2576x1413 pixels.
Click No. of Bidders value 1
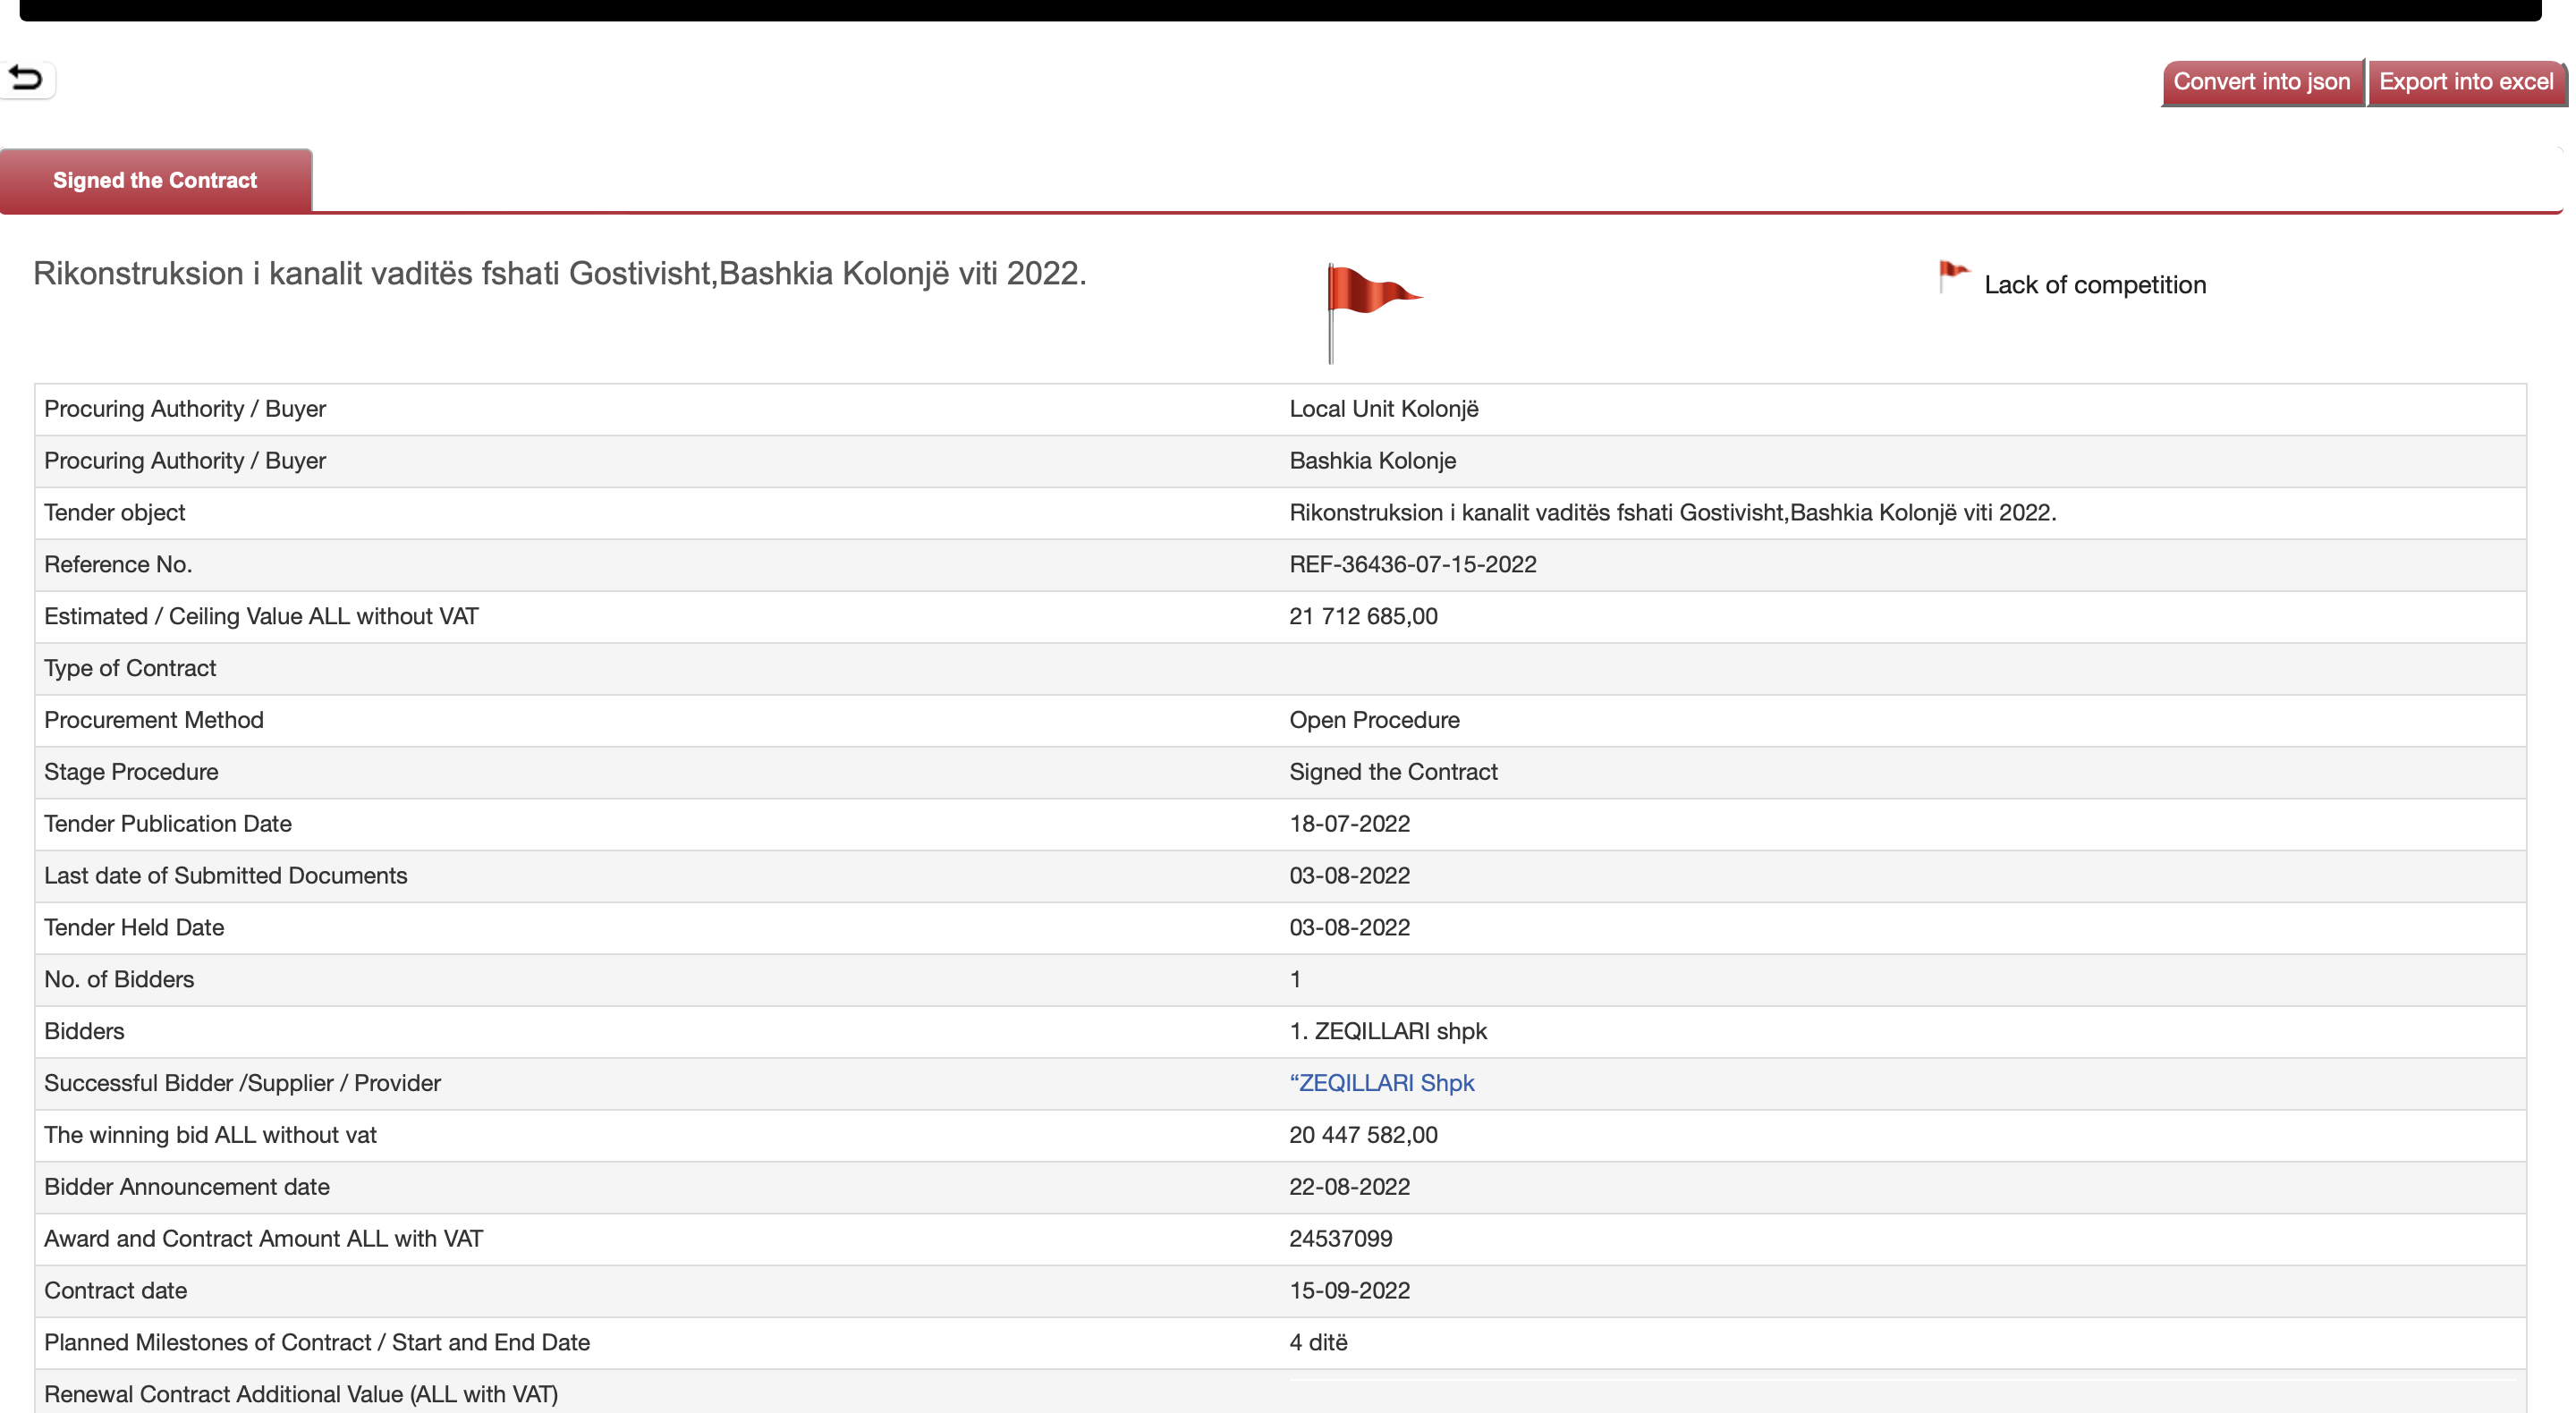click(x=1295, y=980)
